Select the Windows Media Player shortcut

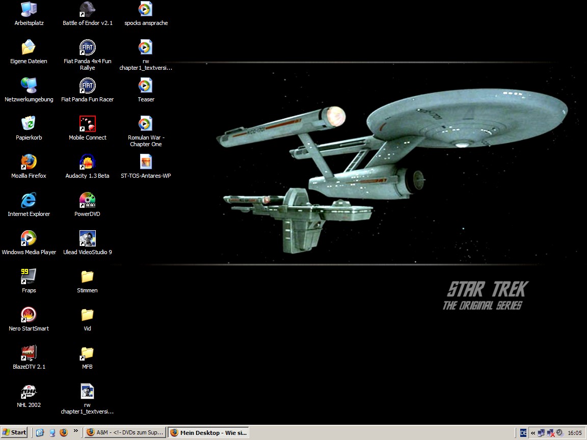[x=29, y=239]
